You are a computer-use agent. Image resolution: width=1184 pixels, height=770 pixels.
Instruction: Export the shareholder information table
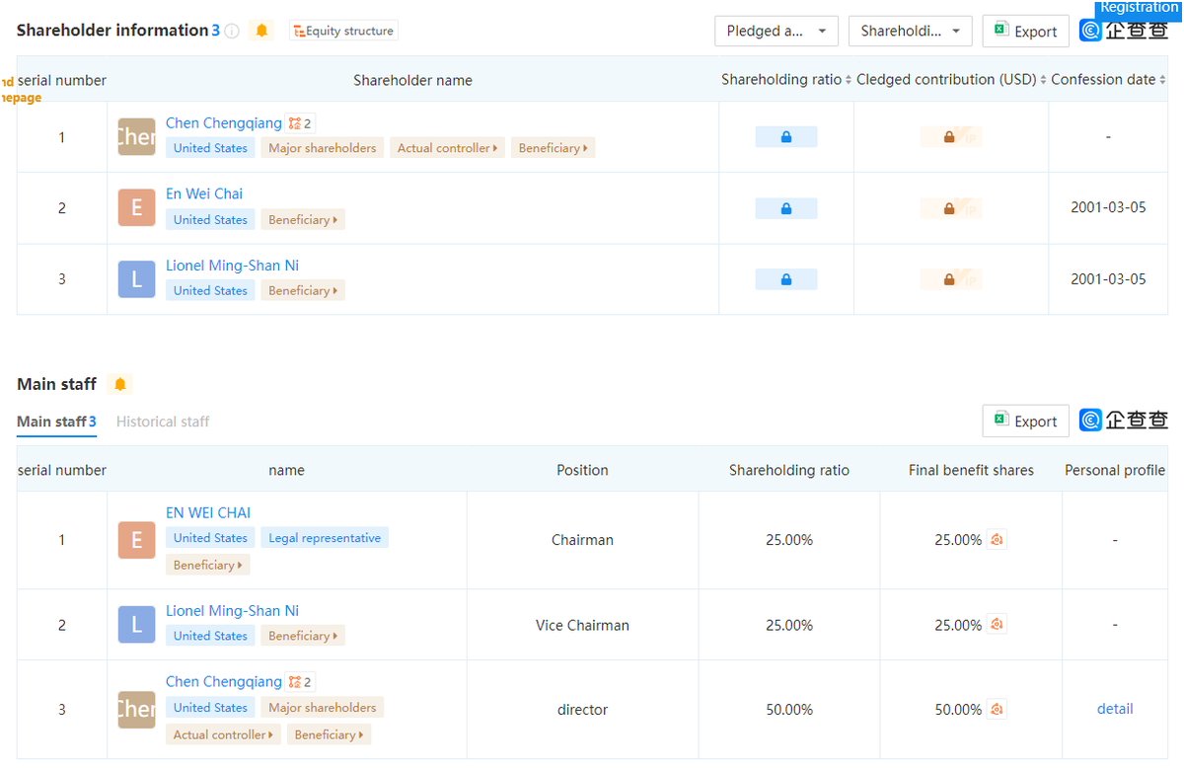pyautogui.click(x=1026, y=32)
